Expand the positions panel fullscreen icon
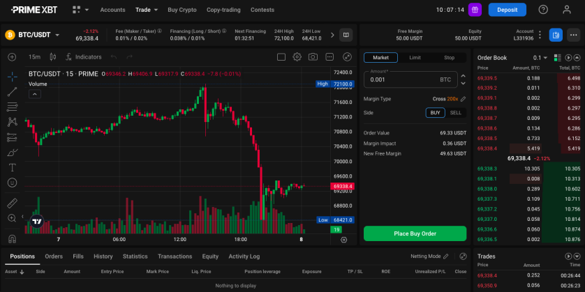This screenshot has width=585, height=292. pyautogui.click(x=463, y=256)
